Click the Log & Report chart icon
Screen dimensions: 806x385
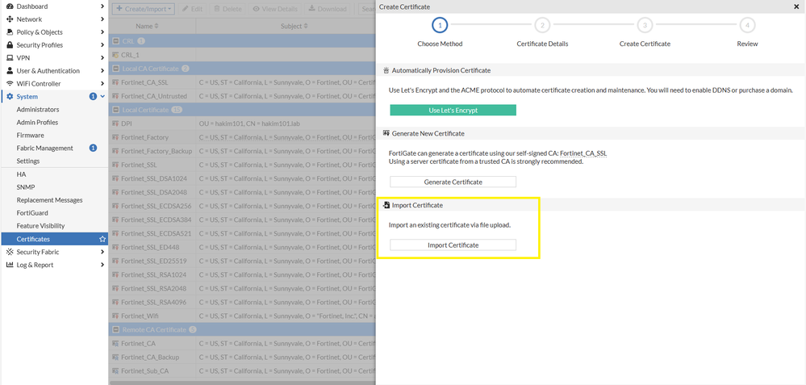click(9, 265)
